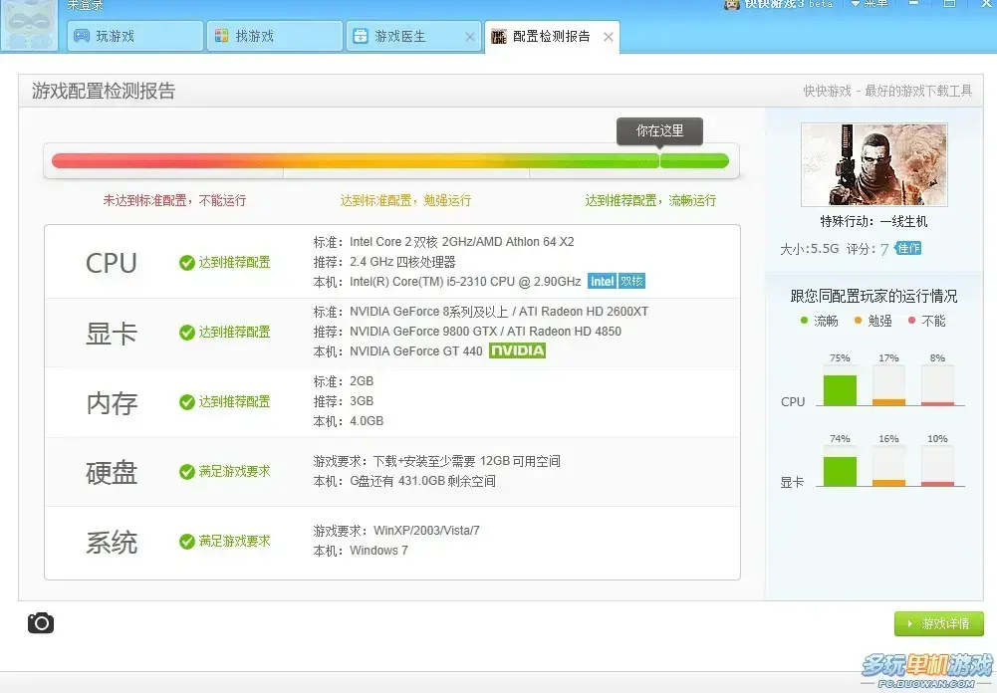Close the 配置检测报告 tab
Image resolution: width=997 pixels, height=693 pixels.
click(609, 37)
